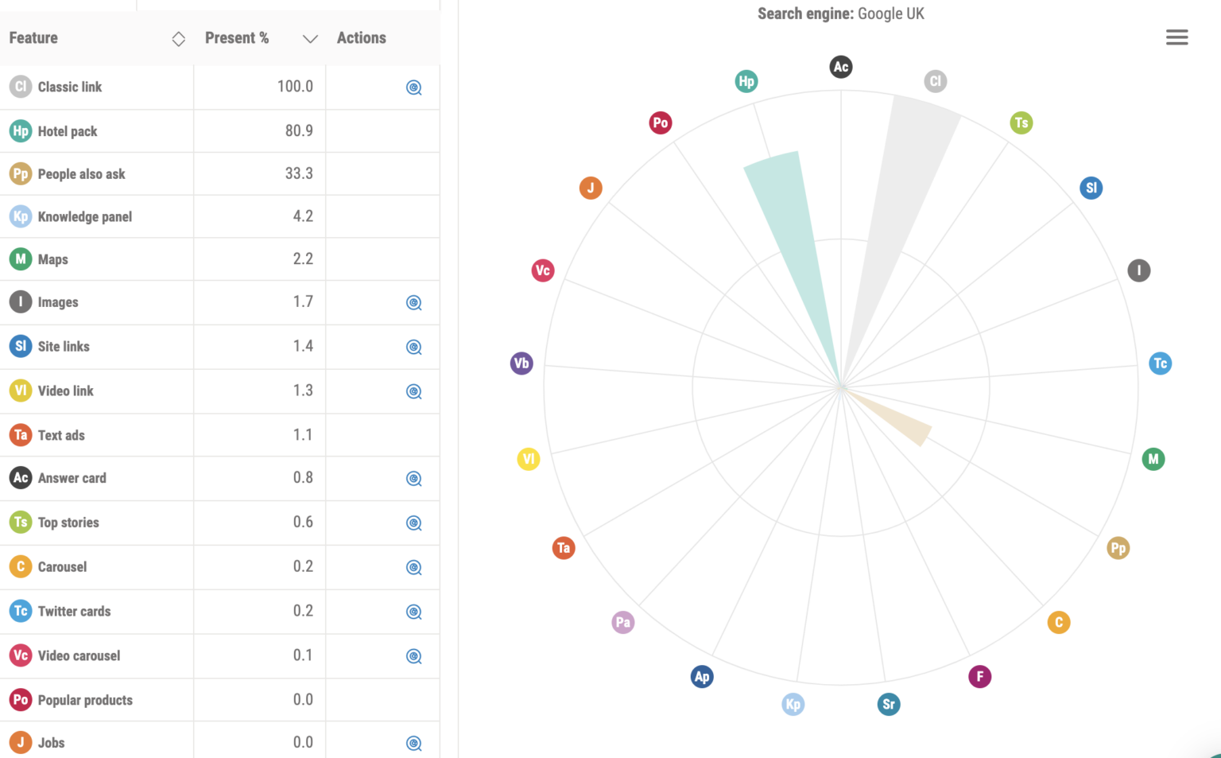This screenshot has height=758, width=1221.
Task: Click the People also ask row label
Action: (x=81, y=173)
